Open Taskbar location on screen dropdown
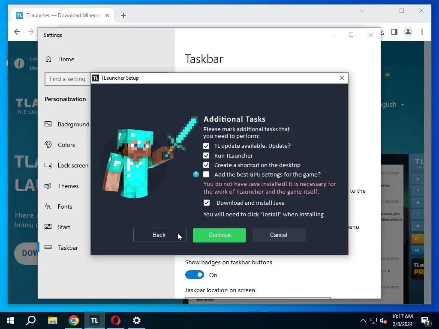439x329 pixels. (258, 298)
